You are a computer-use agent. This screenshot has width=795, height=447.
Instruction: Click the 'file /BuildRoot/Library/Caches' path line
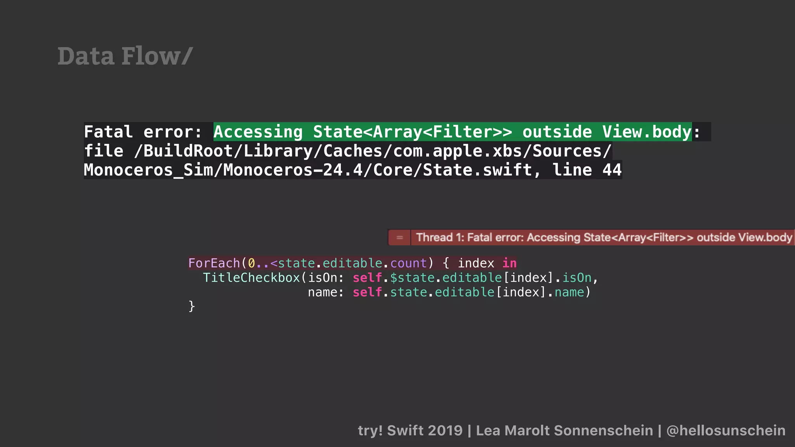348,151
